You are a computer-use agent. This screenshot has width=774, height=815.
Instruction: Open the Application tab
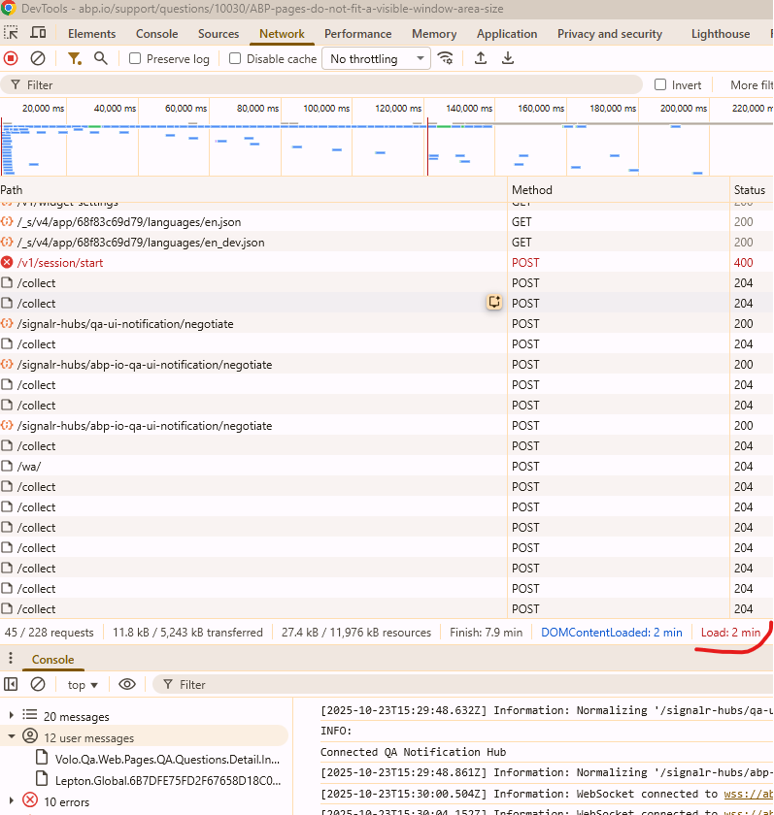point(506,33)
